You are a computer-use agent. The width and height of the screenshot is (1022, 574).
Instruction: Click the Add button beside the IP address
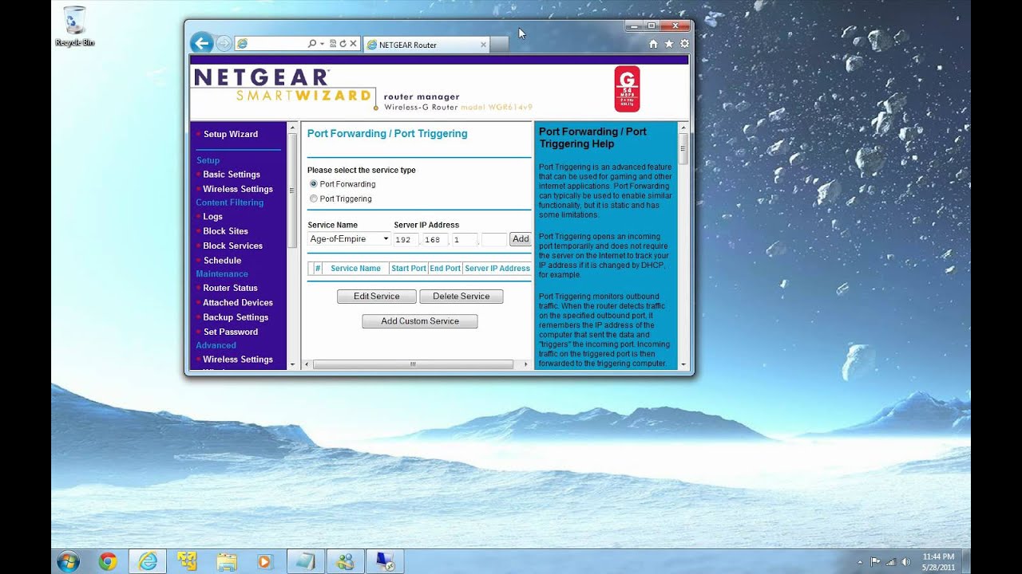[521, 238]
